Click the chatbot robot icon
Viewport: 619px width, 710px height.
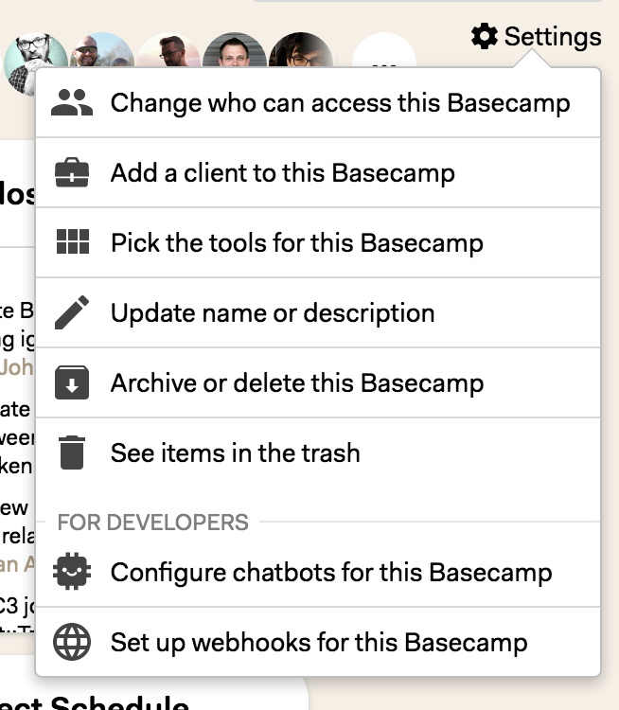(72, 572)
